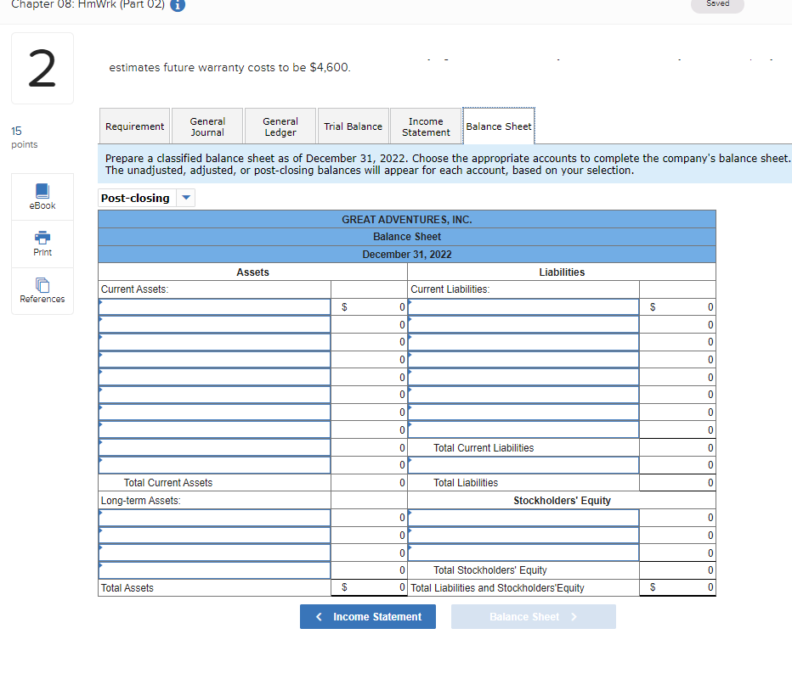Click the Total Current Liabilities label
This screenshot has height=679, width=792.
[484, 448]
